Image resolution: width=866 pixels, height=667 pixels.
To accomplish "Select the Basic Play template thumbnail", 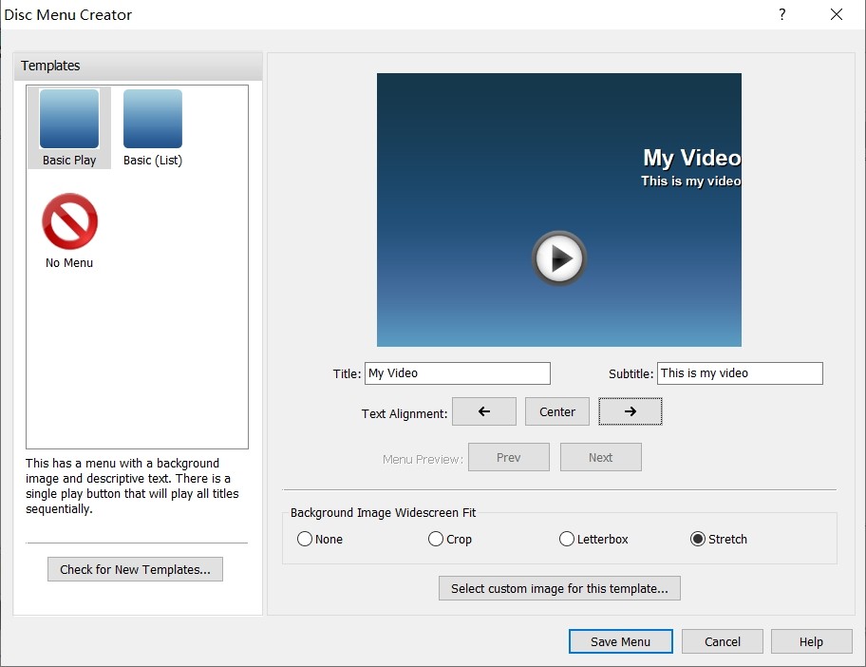I will point(68,119).
